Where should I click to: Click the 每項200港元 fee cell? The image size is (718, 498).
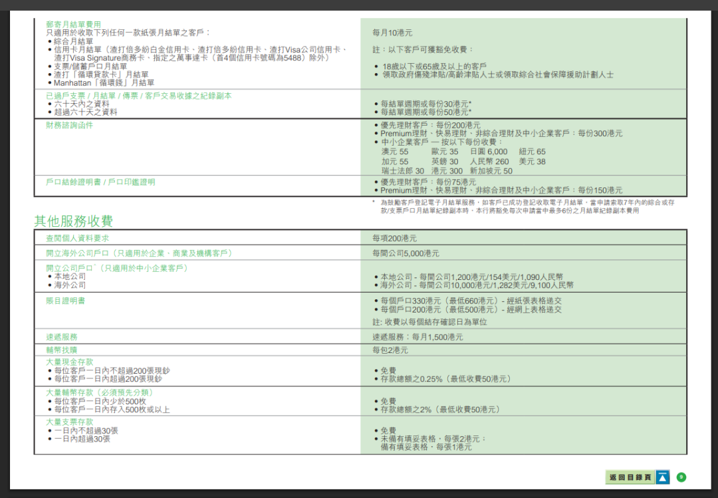click(x=394, y=238)
